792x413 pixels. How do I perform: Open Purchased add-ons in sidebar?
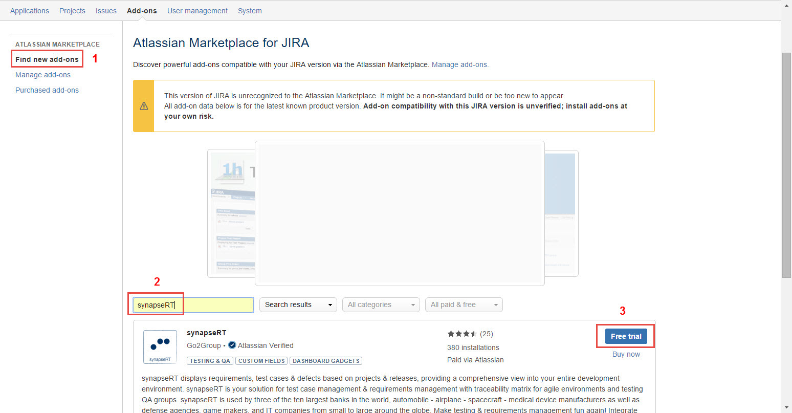[x=47, y=90]
